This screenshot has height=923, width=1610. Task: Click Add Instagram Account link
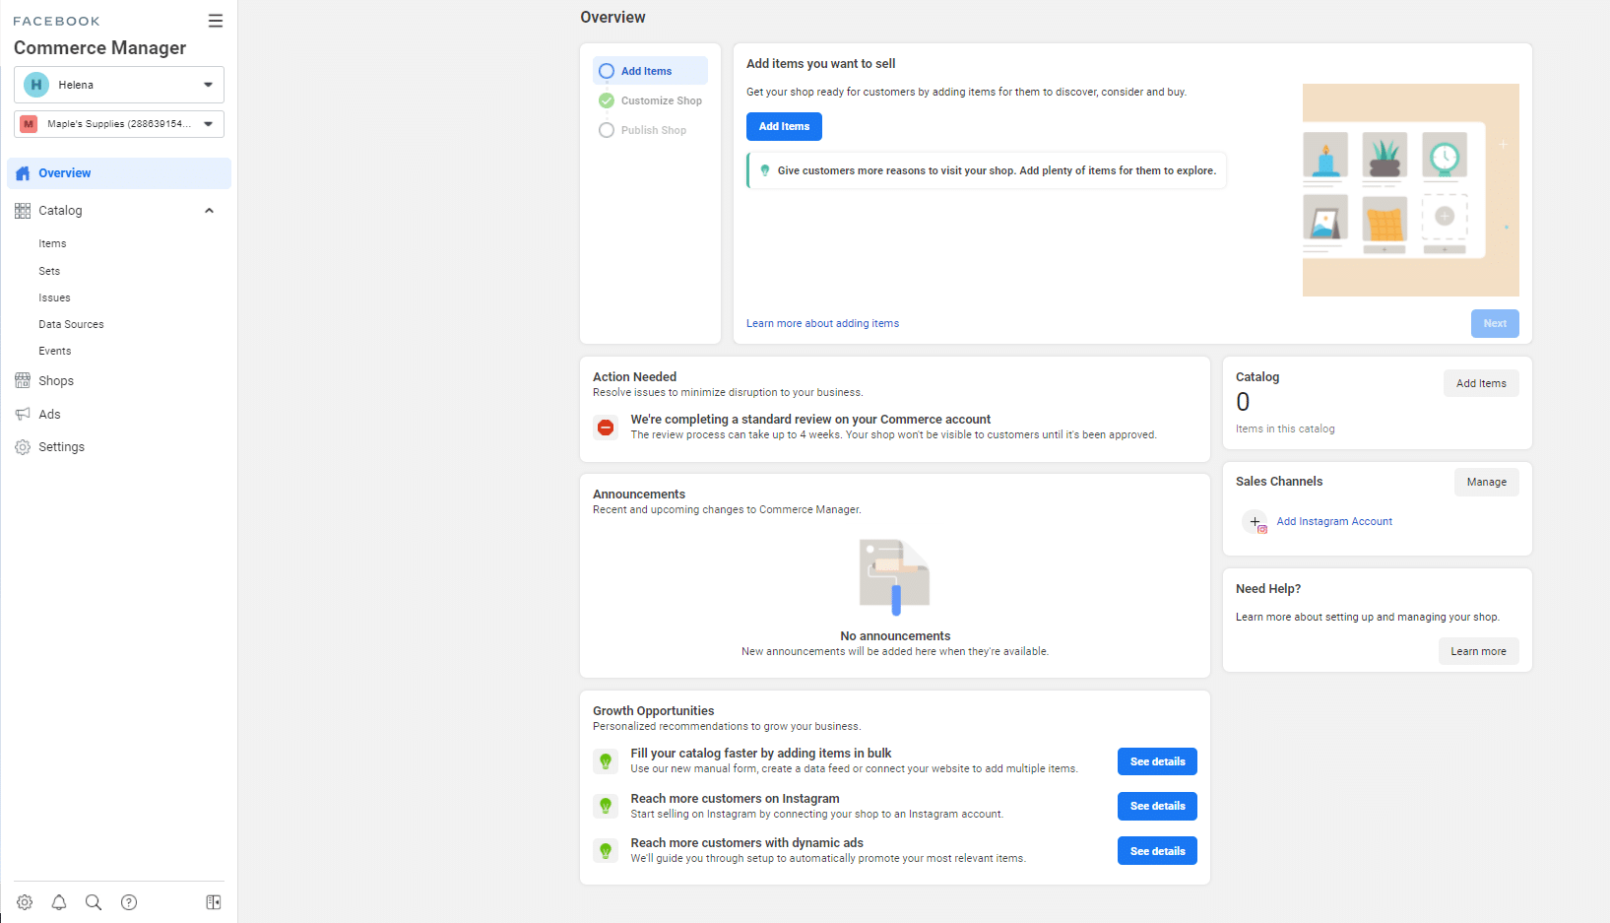click(x=1334, y=522)
